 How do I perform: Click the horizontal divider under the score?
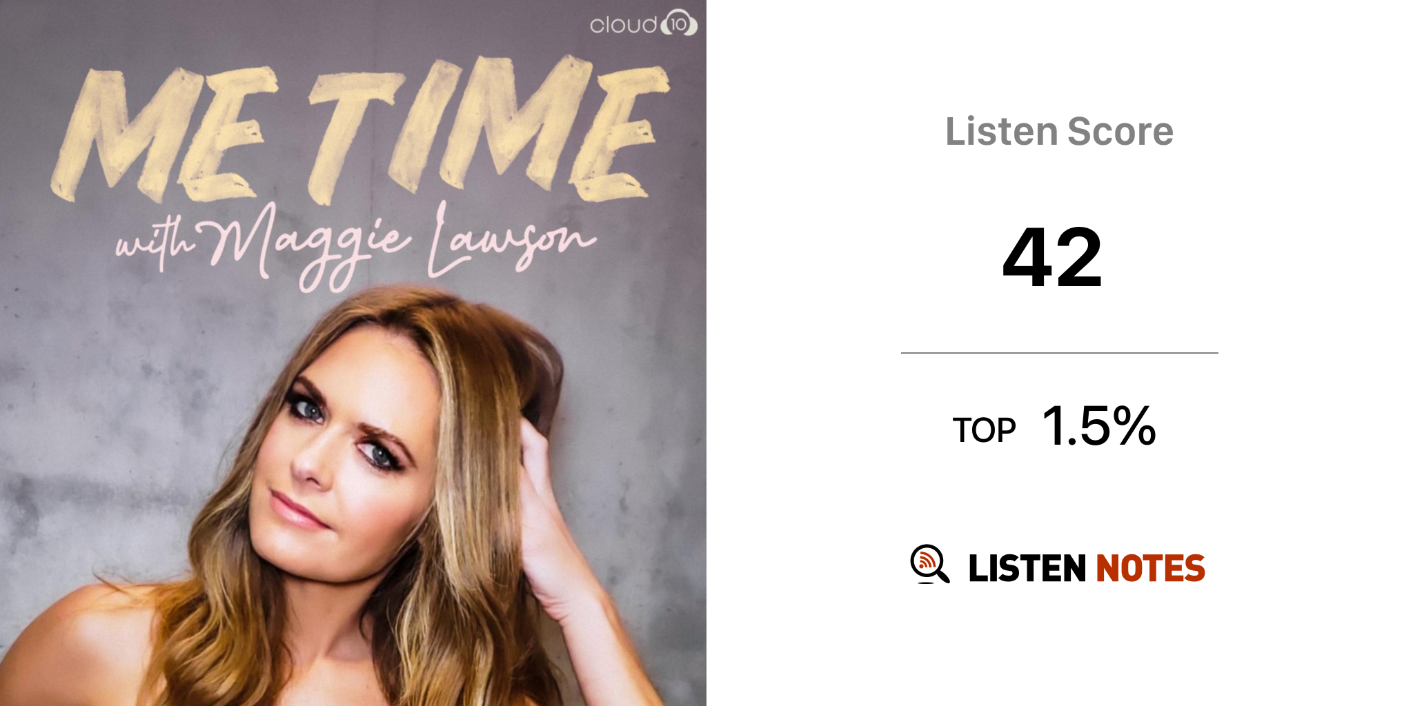tap(1059, 353)
